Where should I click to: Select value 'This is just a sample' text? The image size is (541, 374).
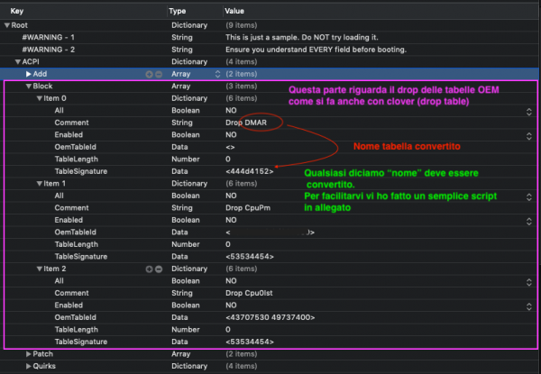pos(302,37)
